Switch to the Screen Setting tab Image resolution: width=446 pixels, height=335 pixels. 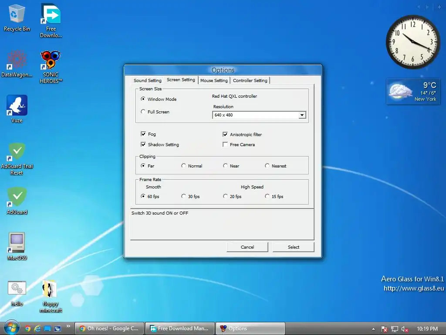181,80
